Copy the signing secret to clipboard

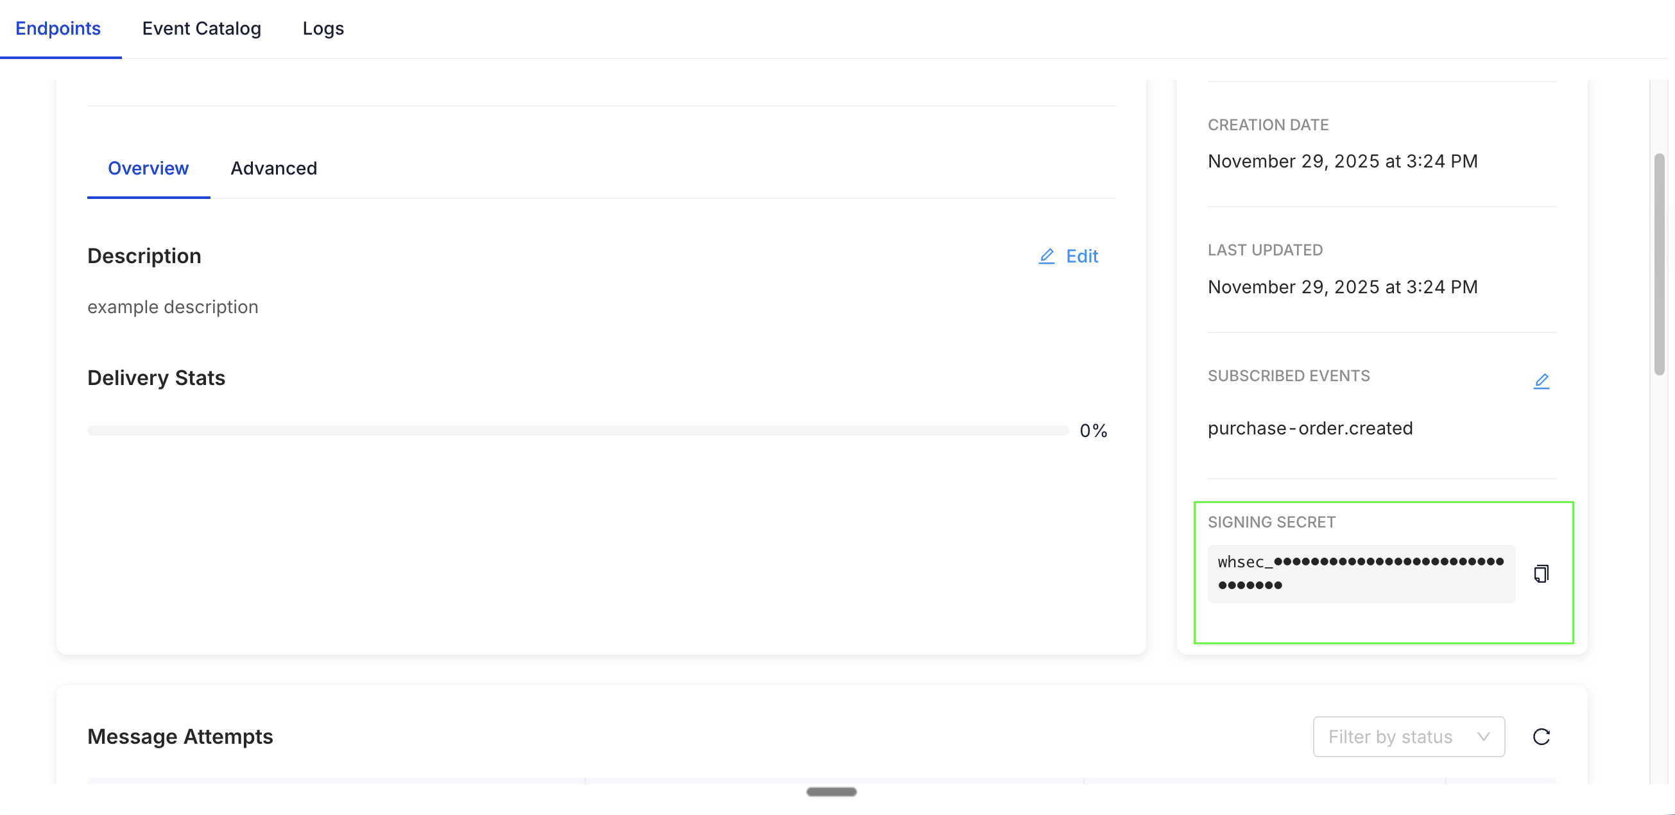click(x=1542, y=574)
